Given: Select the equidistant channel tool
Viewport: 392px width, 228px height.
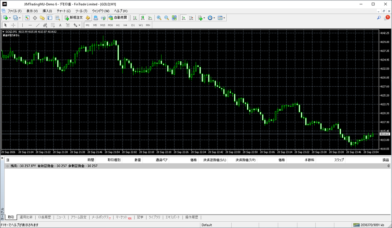Looking at the screenshot, I should (45, 25).
